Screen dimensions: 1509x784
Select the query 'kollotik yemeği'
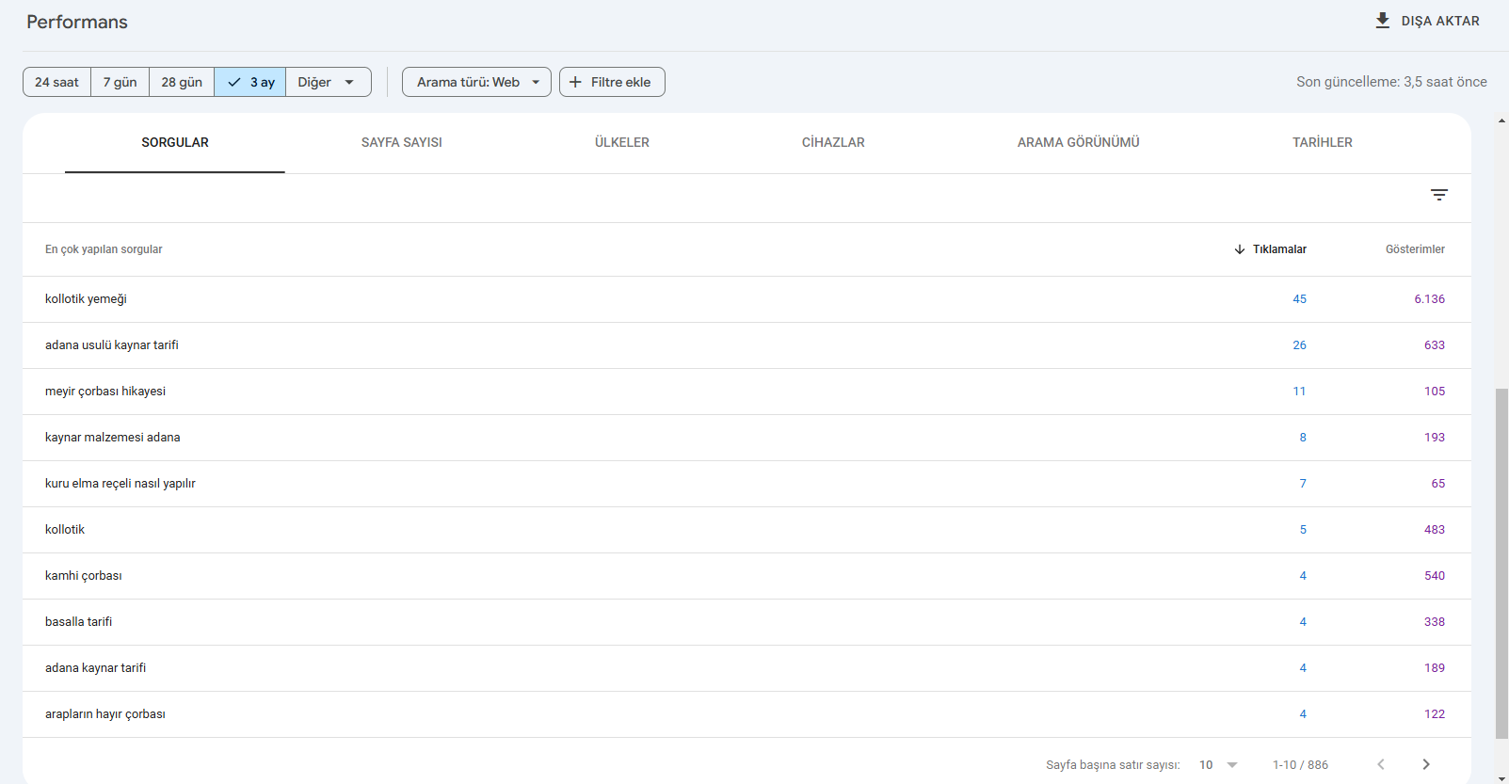tap(86, 299)
